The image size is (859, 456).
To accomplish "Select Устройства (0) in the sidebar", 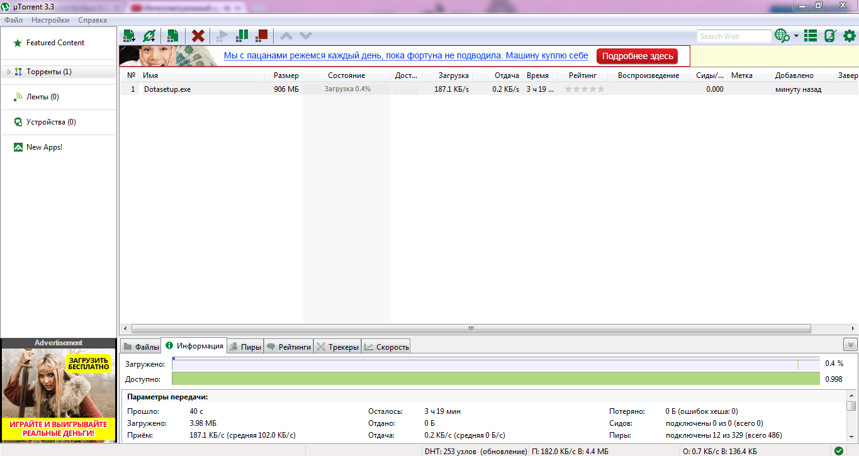I will (51, 122).
